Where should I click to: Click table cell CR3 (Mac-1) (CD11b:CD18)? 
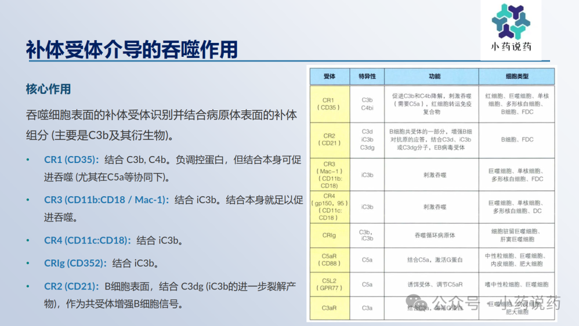330,175
